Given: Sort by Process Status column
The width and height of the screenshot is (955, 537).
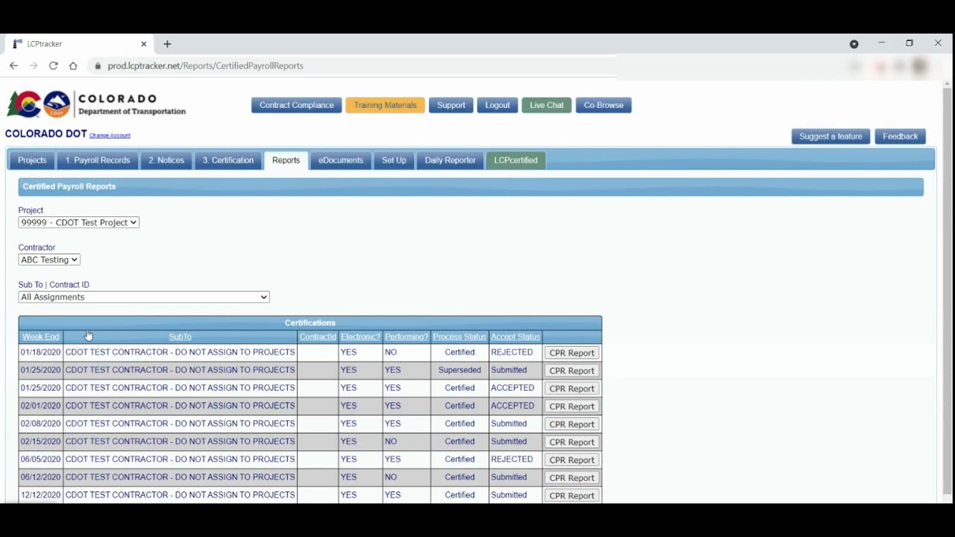Looking at the screenshot, I should [x=460, y=337].
